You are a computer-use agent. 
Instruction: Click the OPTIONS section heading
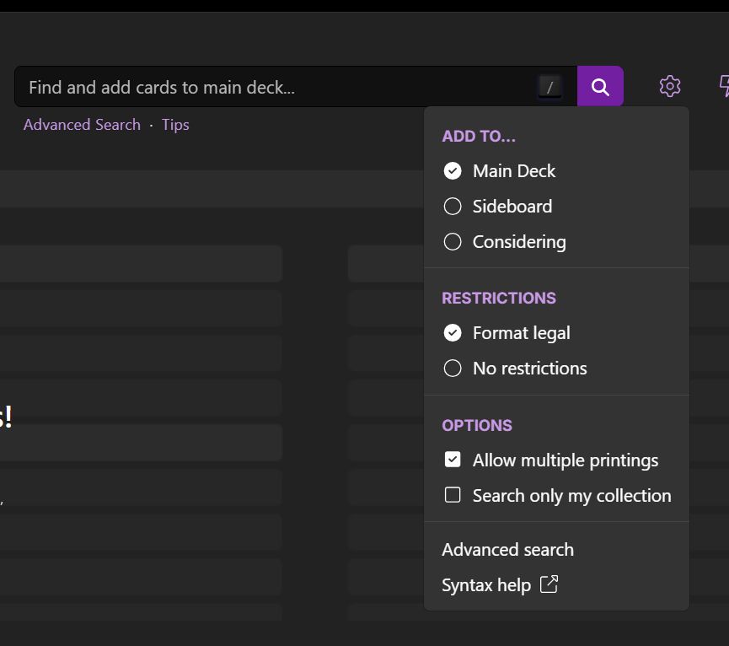477,426
